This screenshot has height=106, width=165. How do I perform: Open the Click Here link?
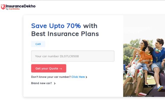pos(78,77)
